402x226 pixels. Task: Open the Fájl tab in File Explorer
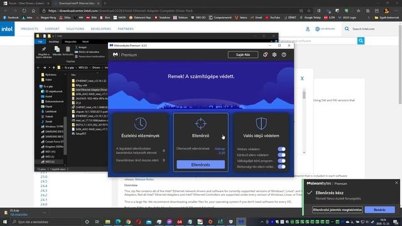(x=40, y=41)
